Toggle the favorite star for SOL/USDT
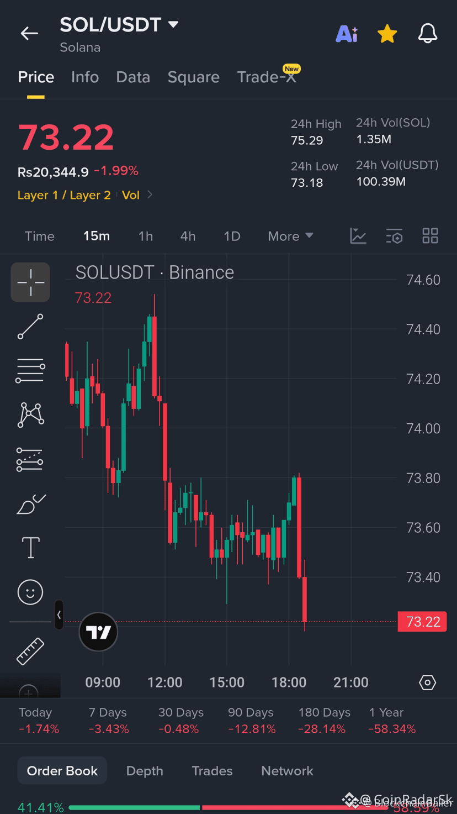The image size is (457, 814). point(387,34)
